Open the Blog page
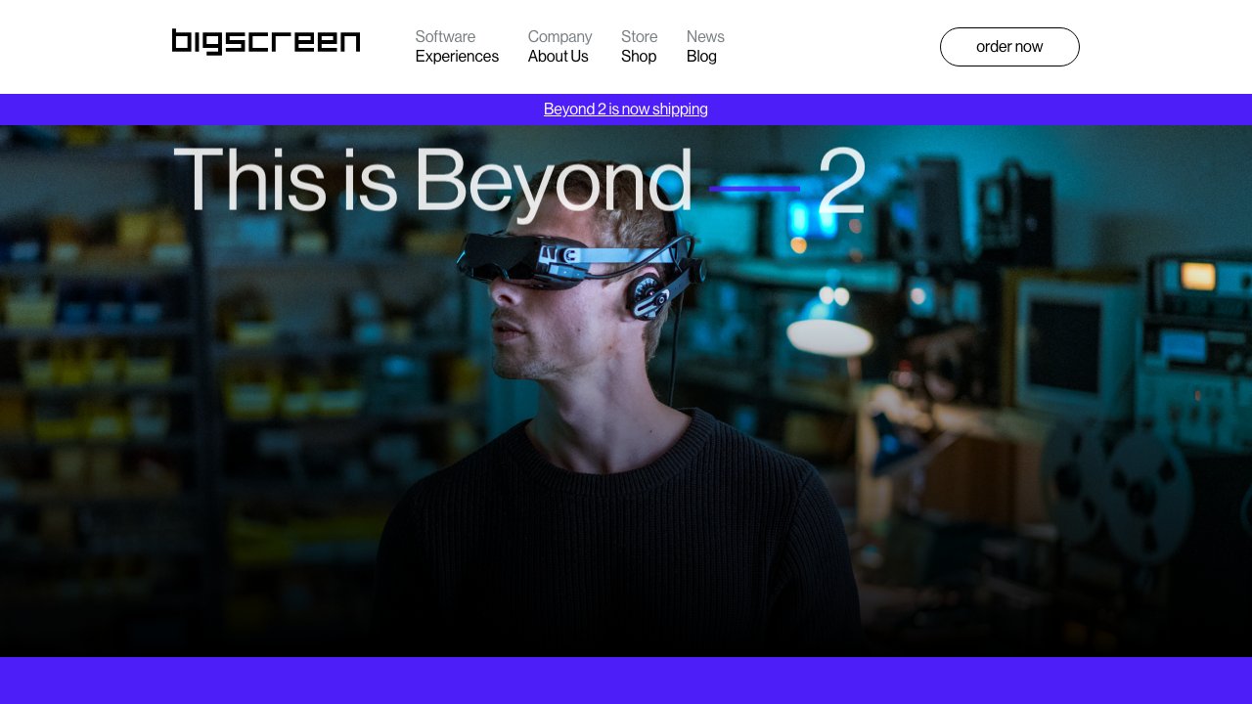This screenshot has width=1252, height=704. (701, 57)
